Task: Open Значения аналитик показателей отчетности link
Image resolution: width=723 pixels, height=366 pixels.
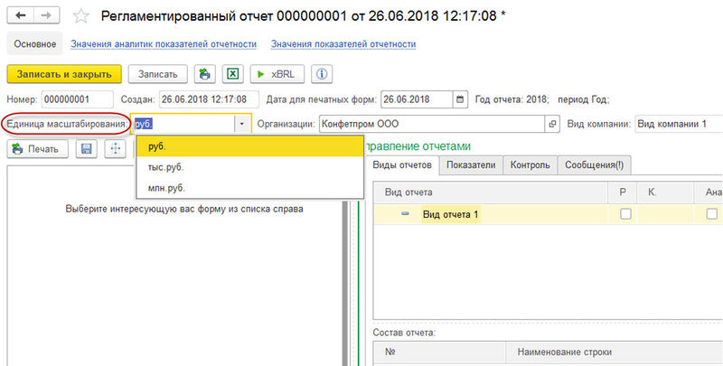Action: (164, 44)
